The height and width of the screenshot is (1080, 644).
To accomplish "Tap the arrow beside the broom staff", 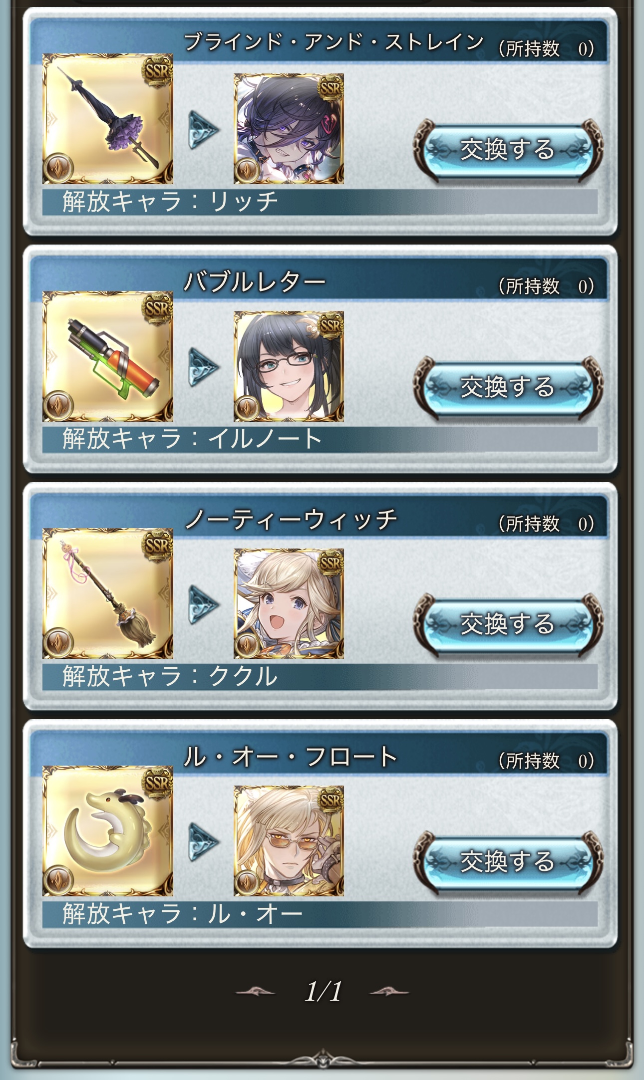I will point(204,604).
